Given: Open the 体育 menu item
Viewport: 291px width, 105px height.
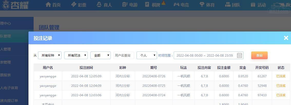Looking at the screenshot, I should (x=210, y=5).
